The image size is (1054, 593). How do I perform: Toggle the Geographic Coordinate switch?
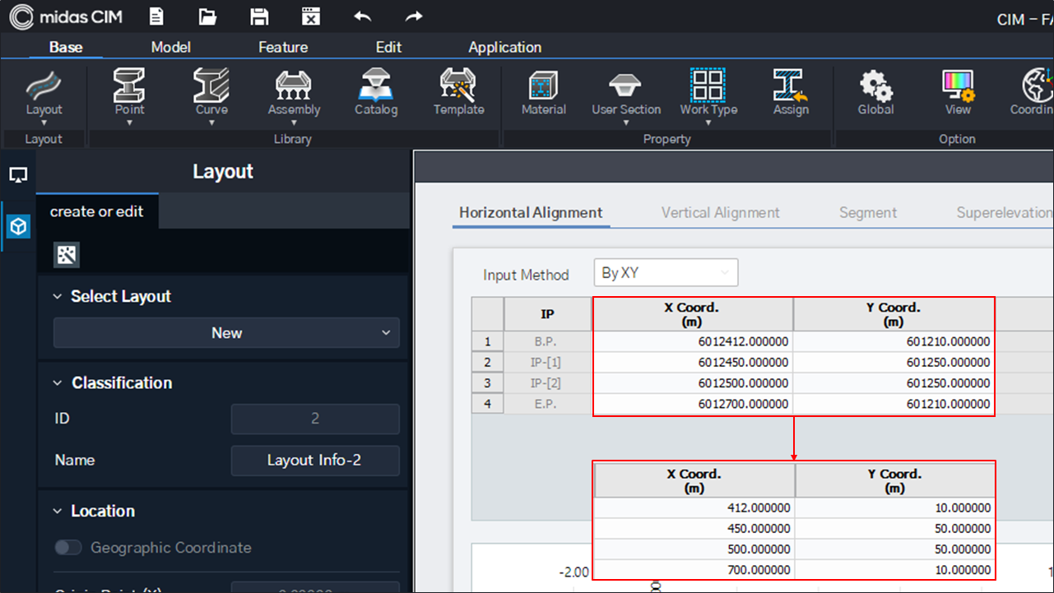pyautogui.click(x=68, y=548)
